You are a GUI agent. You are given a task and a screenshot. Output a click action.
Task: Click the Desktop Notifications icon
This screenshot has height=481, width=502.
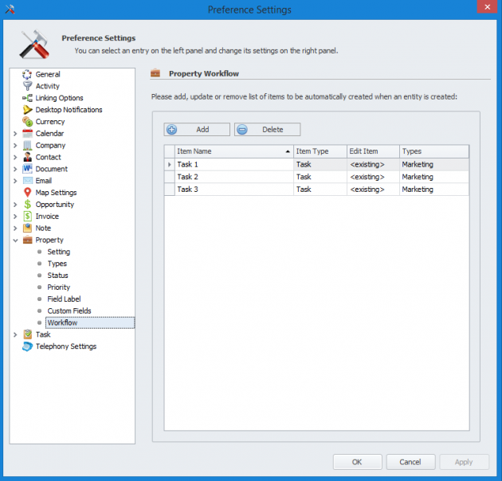(x=28, y=110)
